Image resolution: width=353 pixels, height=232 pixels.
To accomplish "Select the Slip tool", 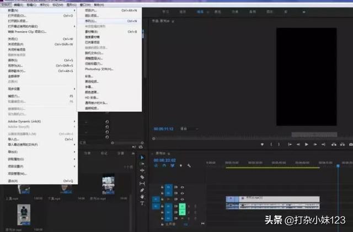I will click(x=142, y=184).
